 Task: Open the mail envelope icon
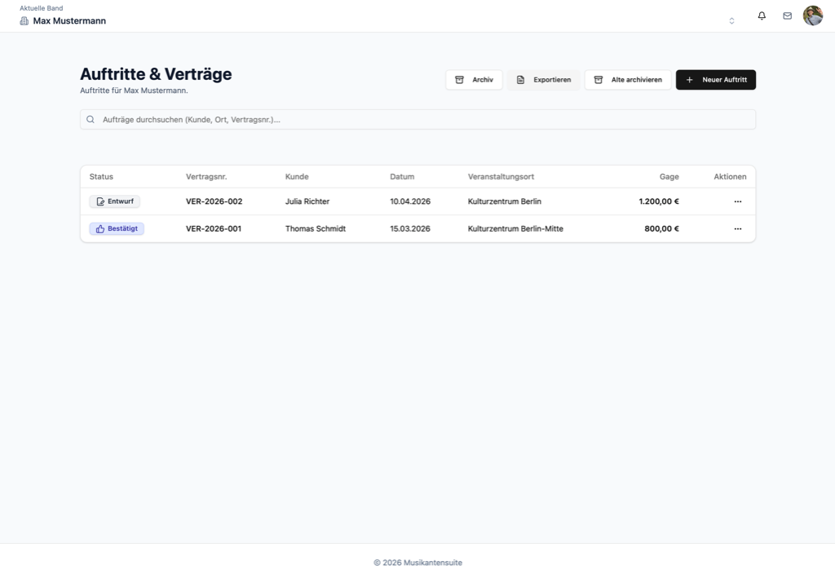787,16
